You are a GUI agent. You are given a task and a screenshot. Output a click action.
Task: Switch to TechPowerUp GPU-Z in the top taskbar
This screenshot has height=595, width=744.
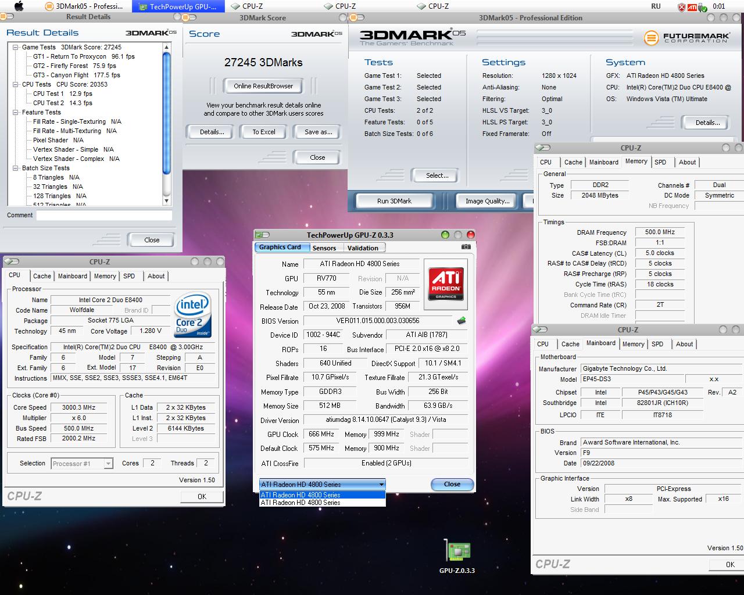(x=178, y=6)
